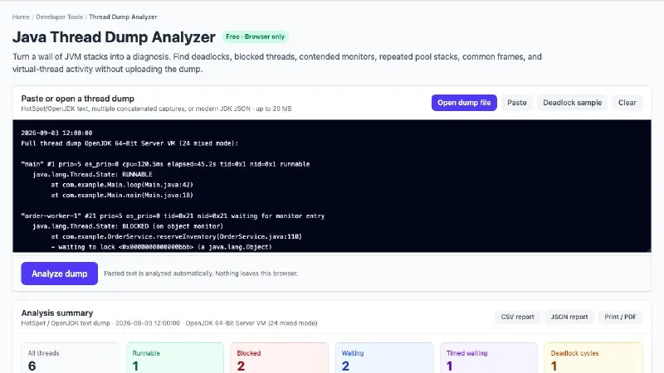Click the Paste button
Screen dimensions: 664x373
(x=516, y=103)
